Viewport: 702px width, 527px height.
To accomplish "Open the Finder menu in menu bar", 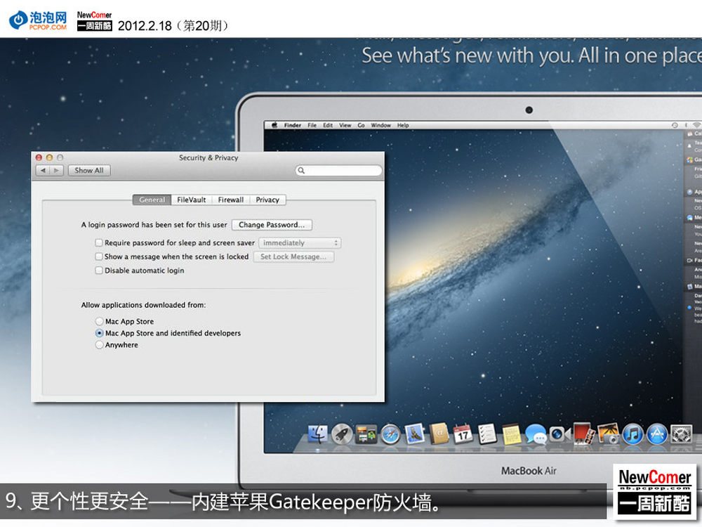I will [292, 126].
